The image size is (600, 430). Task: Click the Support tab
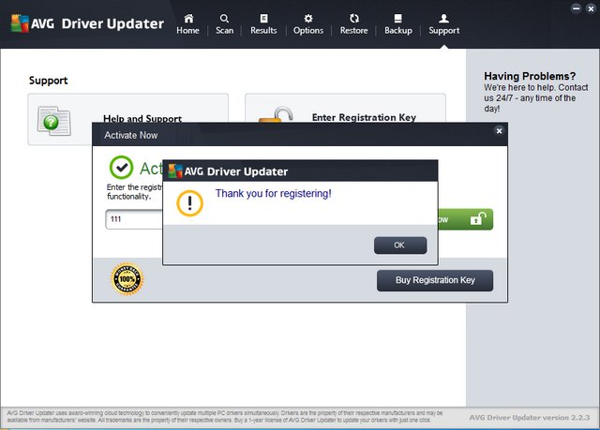click(443, 24)
